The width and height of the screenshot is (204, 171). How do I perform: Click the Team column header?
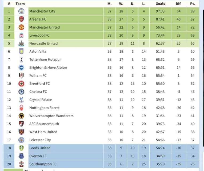point(20,4)
